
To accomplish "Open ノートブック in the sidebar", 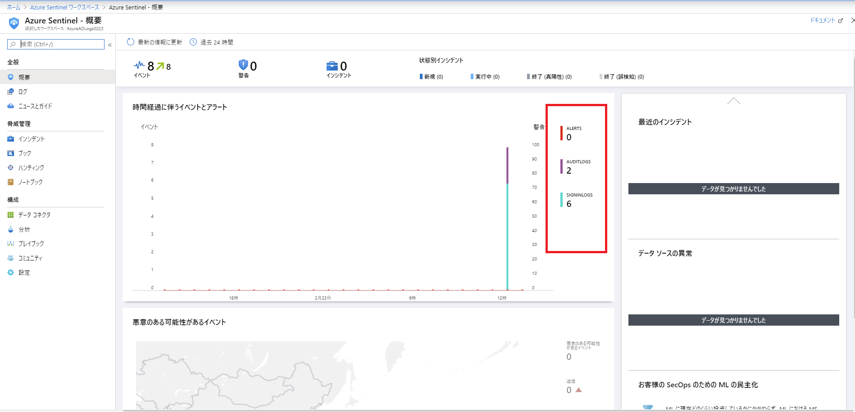I will (x=58, y=182).
